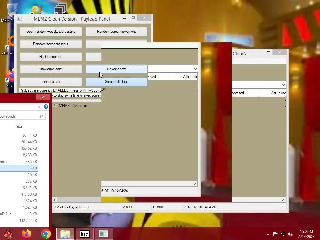
Task: Show hidden system tray icons arrow
Action: (268, 234)
